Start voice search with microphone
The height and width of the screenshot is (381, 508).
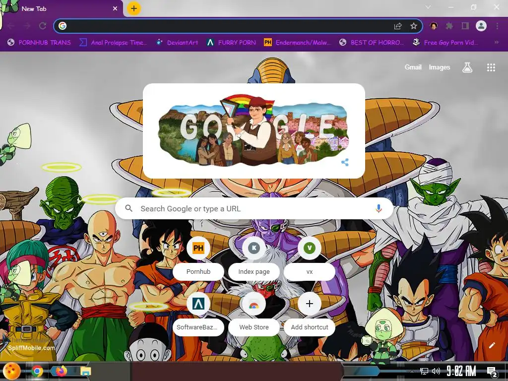pyautogui.click(x=379, y=209)
